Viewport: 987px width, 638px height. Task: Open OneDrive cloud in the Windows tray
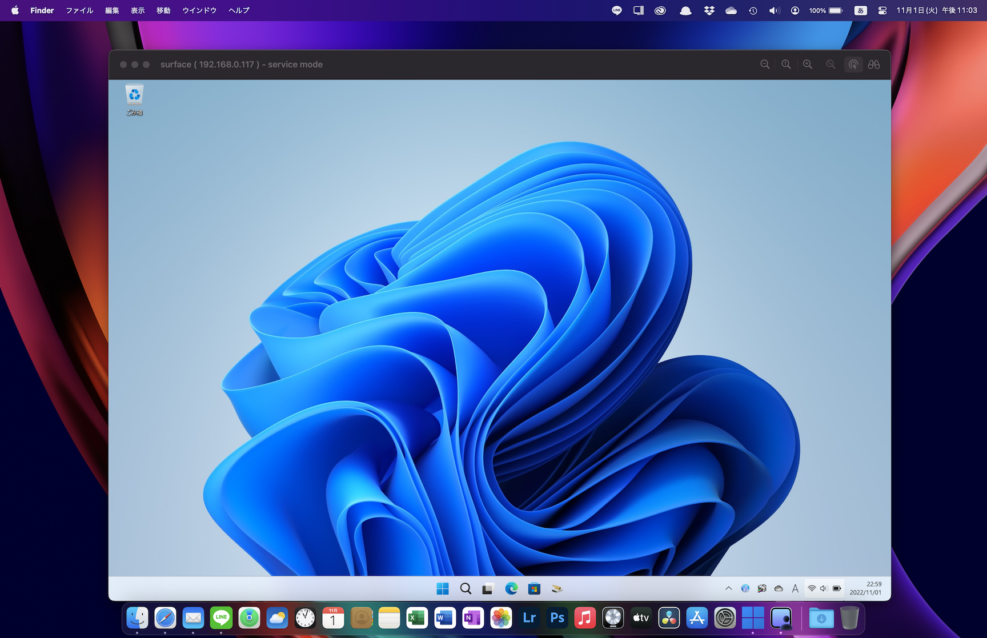click(779, 588)
